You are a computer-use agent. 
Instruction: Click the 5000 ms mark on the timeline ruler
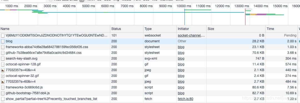tap(89, 6)
